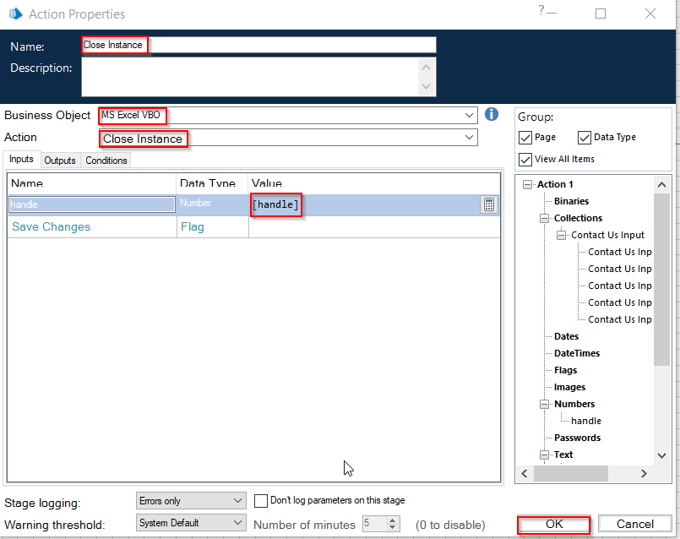Click the vertical scrollbar thumb of tree
Image resolution: width=680 pixels, height=539 pixels.
click(x=661, y=280)
